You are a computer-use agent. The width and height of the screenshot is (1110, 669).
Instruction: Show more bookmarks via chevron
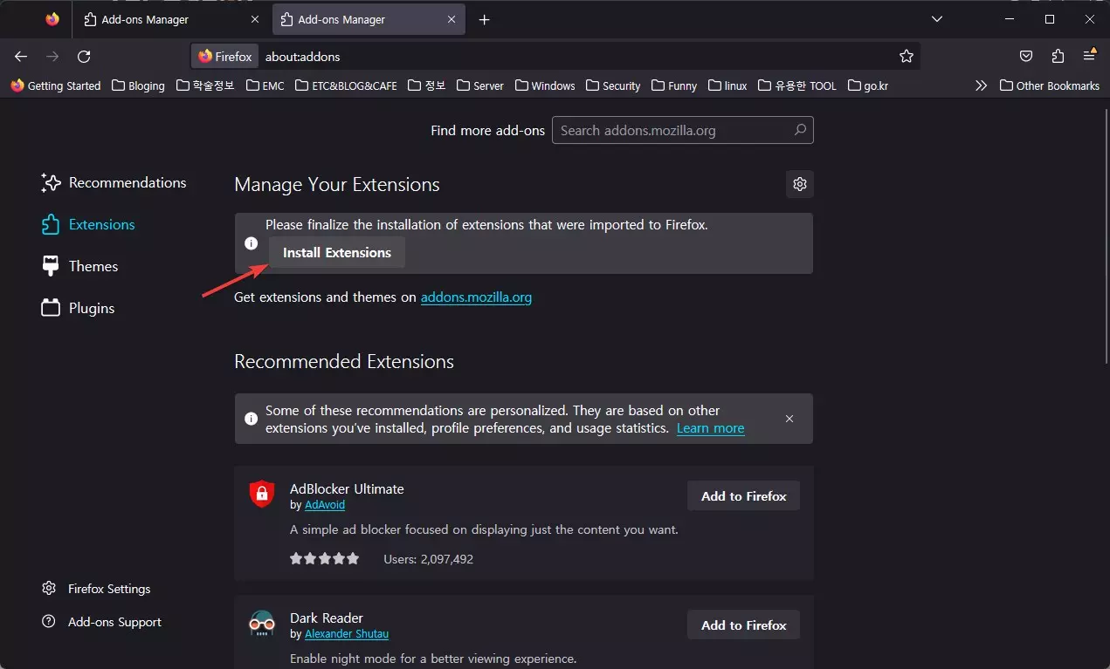(981, 85)
